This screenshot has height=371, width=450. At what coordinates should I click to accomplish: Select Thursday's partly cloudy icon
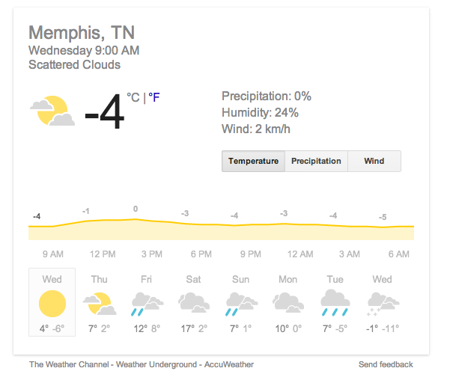click(x=100, y=304)
